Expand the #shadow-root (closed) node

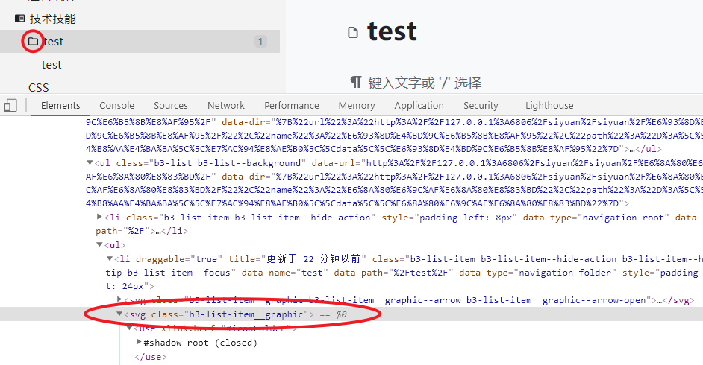click(x=139, y=343)
